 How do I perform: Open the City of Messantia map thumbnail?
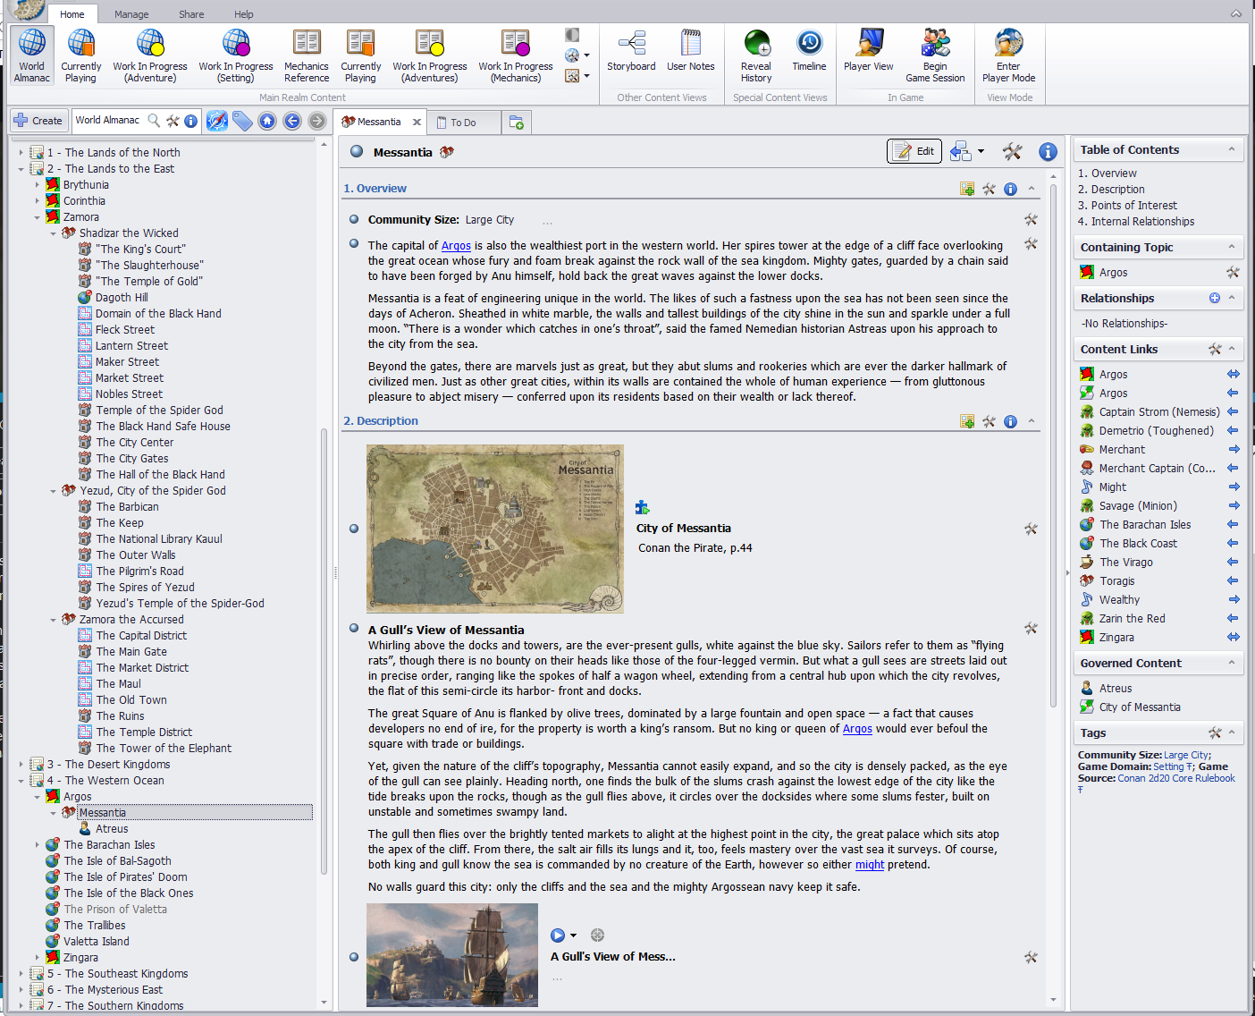495,529
